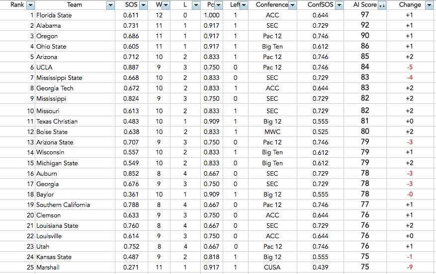436x274 pixels.
Task: Open the AI Score sorted filter dropdown
Action: pos(382,5)
